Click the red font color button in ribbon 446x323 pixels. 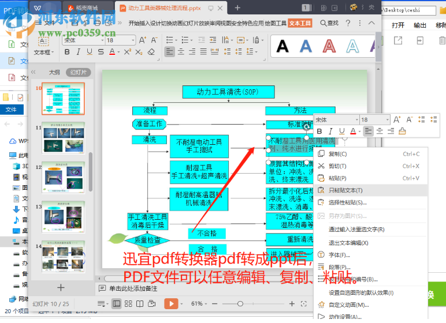pyautogui.click(x=112, y=52)
